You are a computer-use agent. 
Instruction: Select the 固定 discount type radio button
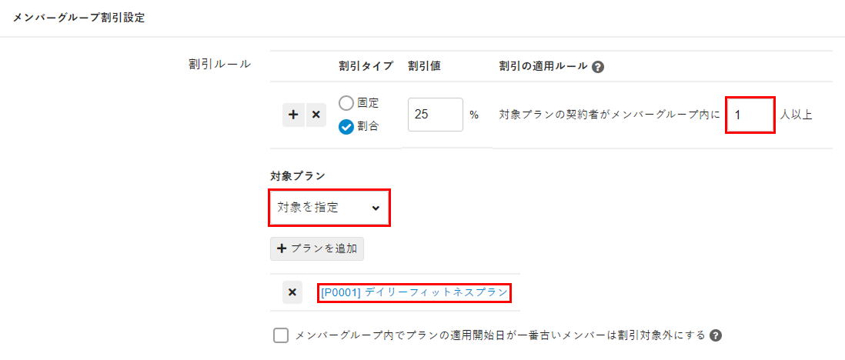tap(346, 103)
